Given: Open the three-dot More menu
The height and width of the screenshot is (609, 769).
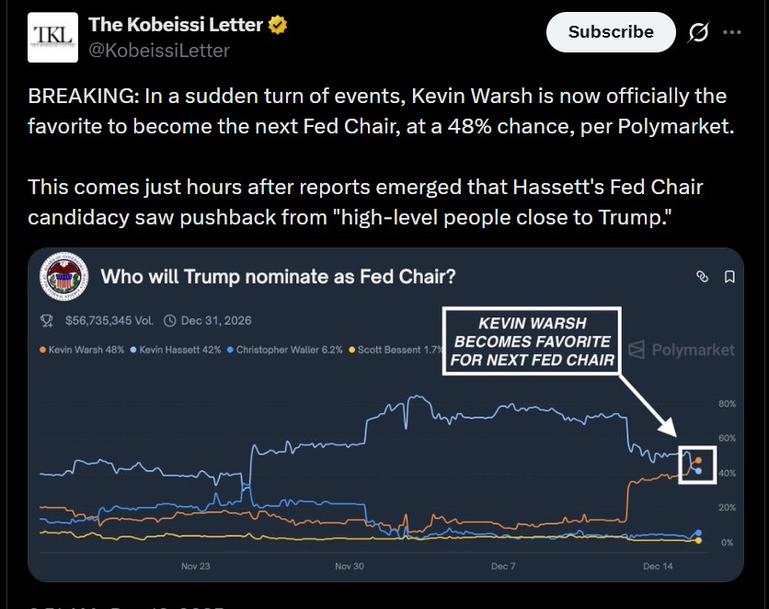Looking at the screenshot, I should 732,32.
